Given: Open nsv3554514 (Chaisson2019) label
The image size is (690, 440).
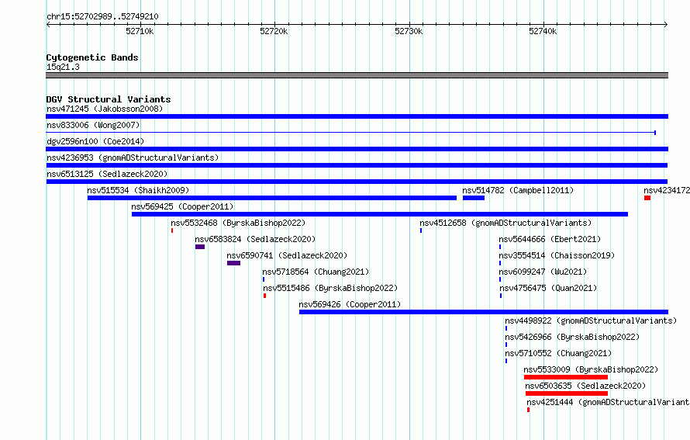Looking at the screenshot, I should (x=557, y=255).
